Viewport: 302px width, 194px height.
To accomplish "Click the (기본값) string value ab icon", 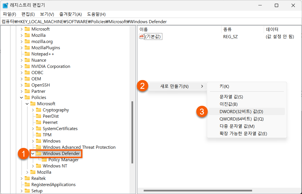I will click(x=141, y=36).
